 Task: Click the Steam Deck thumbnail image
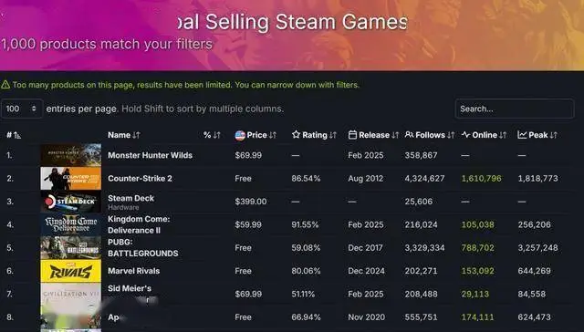click(x=71, y=202)
